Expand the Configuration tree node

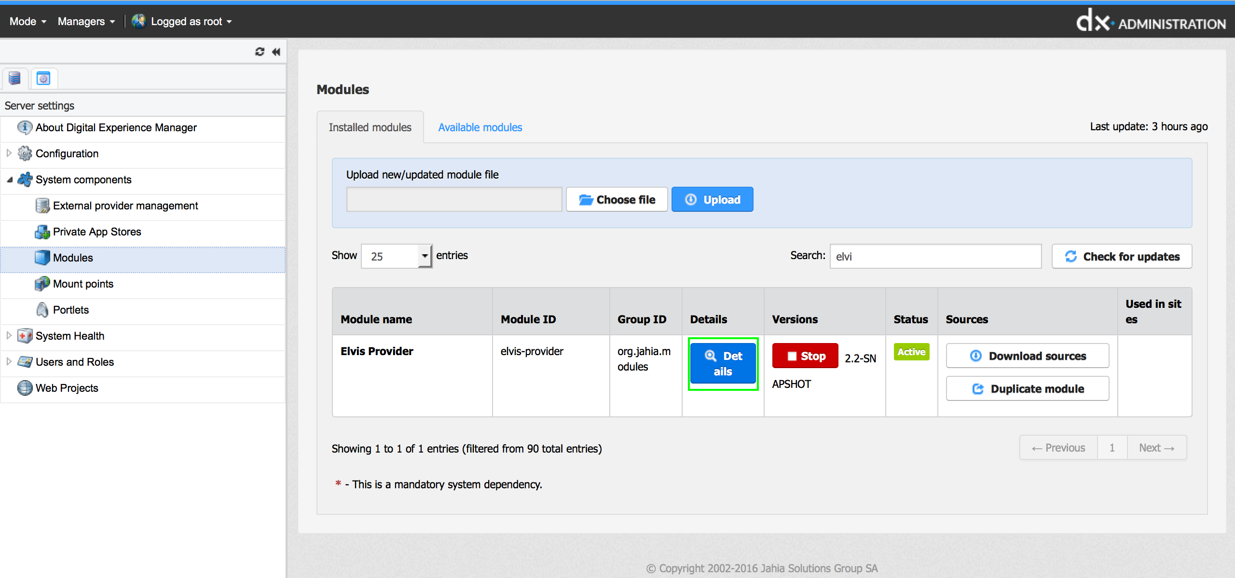(x=9, y=153)
